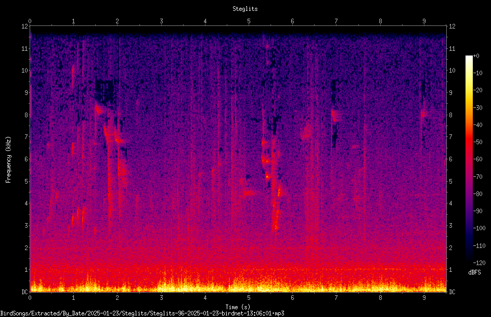Image resolution: width=491 pixels, height=317 pixels.
Task: Click the Time (s) axis label
Action: [x=238, y=307]
